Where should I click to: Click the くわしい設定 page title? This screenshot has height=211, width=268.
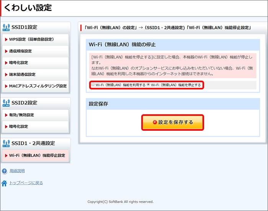(28, 8)
